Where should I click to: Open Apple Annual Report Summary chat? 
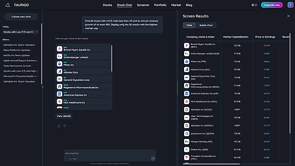click(20, 60)
